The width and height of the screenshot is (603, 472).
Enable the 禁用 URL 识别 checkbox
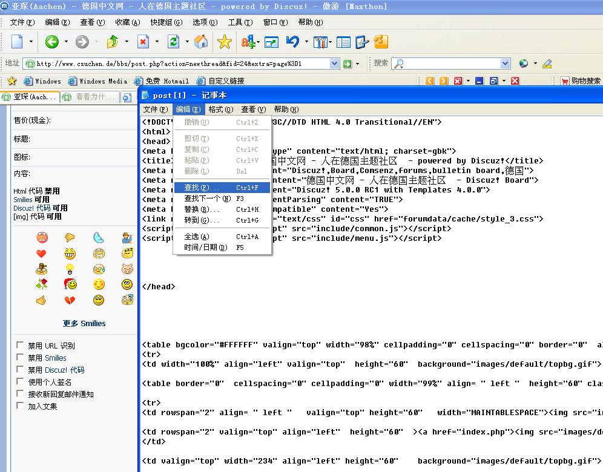pyautogui.click(x=20, y=346)
